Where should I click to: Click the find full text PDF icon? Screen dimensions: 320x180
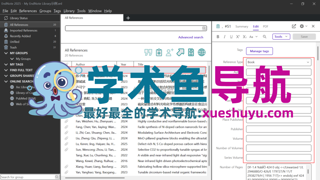tap(191, 52)
